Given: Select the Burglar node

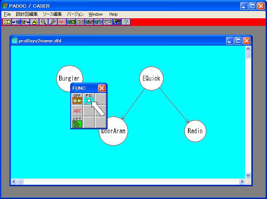Looking at the screenshot, I should point(69,78).
